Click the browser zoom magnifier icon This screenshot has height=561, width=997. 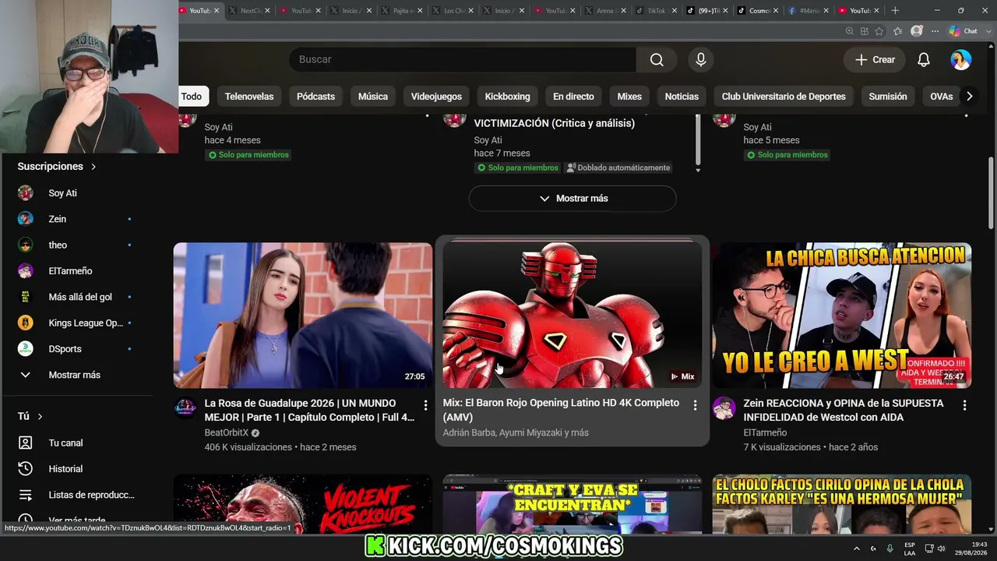coord(850,31)
